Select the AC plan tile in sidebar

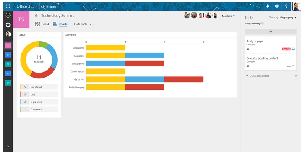coord(8,73)
